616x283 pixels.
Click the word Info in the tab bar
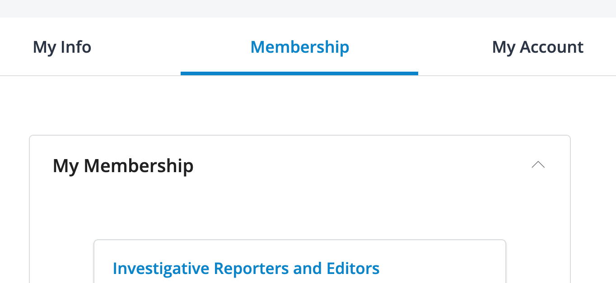pos(76,47)
